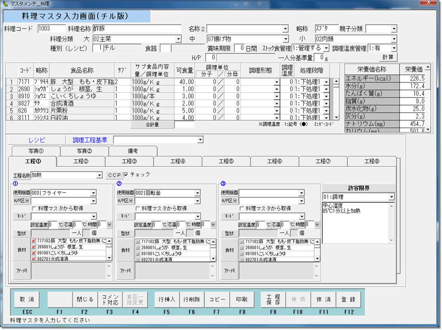Click the 取消 button

27,299
